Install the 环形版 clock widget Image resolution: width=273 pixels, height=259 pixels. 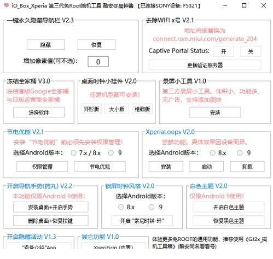coord(91,109)
